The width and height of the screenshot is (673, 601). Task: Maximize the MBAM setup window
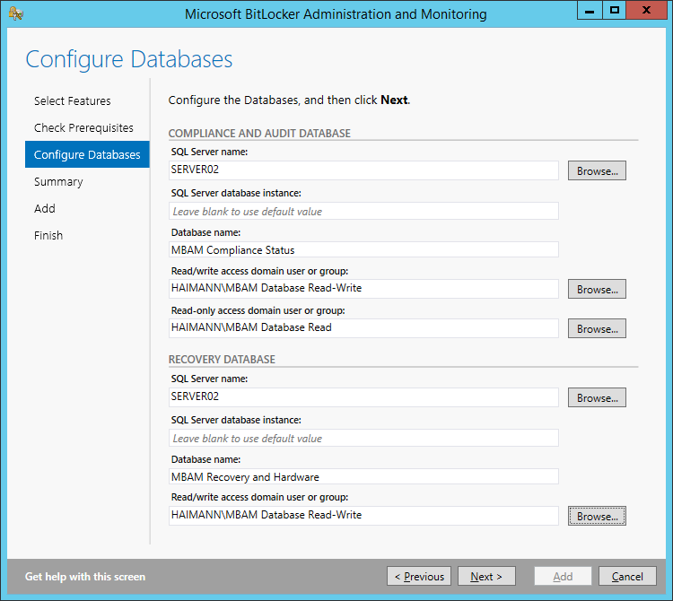(x=615, y=10)
